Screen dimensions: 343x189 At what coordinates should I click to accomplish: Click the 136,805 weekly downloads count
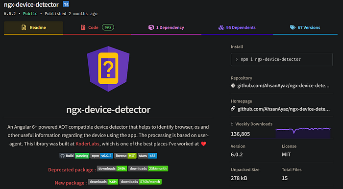tap(241, 134)
